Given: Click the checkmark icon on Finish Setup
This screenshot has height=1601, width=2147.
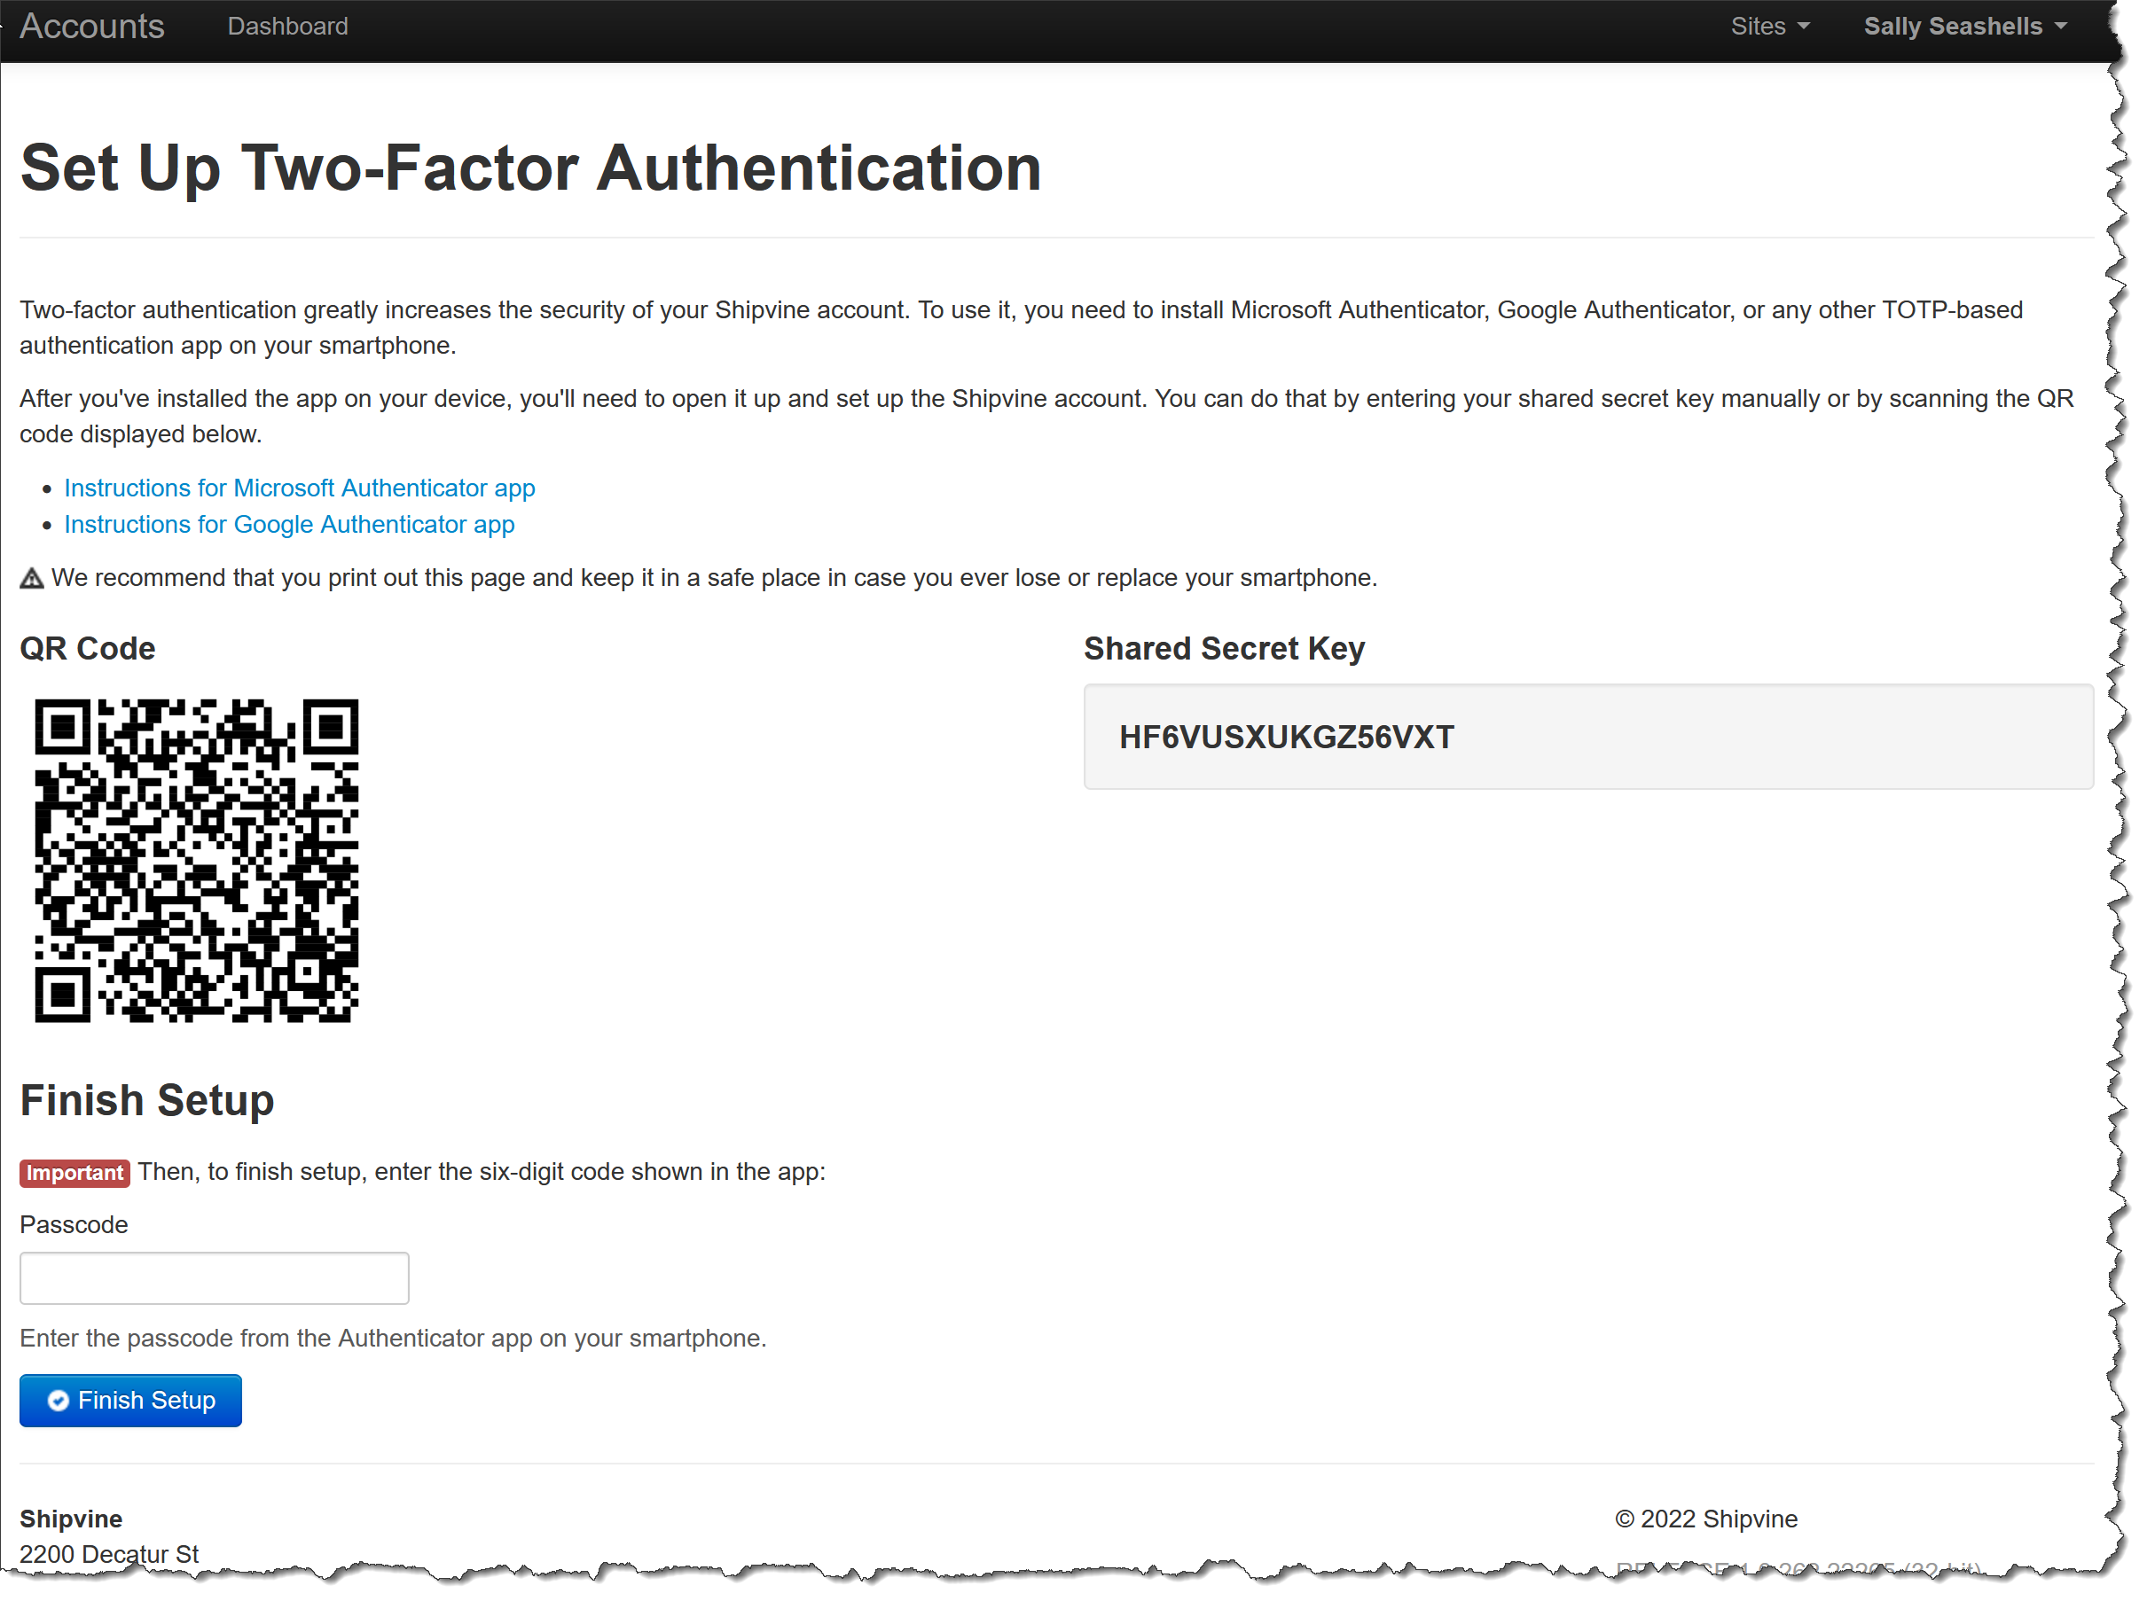Looking at the screenshot, I should [59, 1401].
